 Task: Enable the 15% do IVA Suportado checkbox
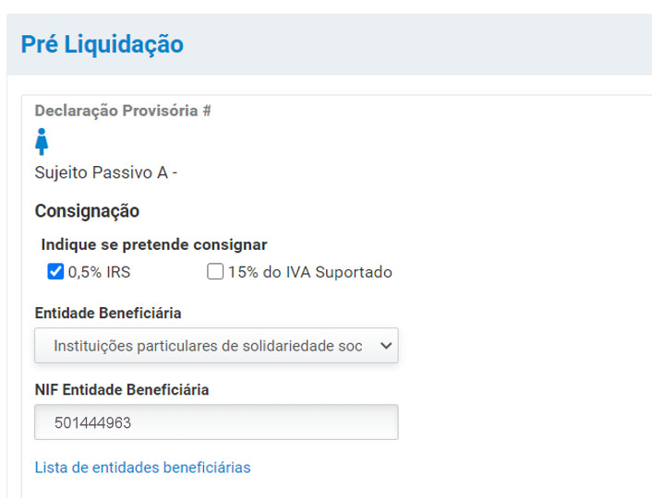pos(215,272)
